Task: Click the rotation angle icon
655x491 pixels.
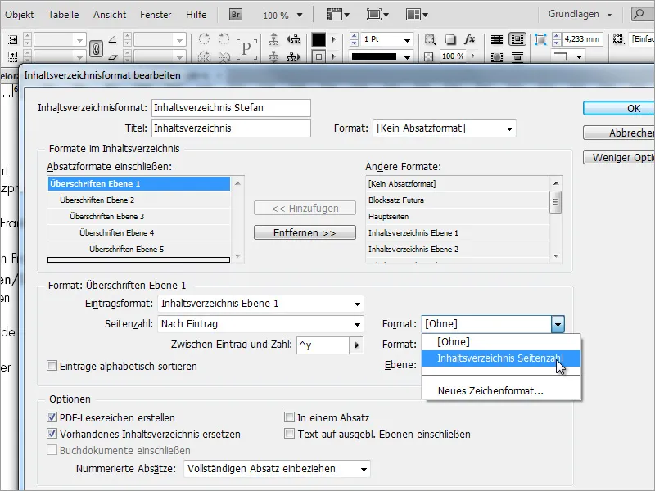Action: (x=113, y=39)
